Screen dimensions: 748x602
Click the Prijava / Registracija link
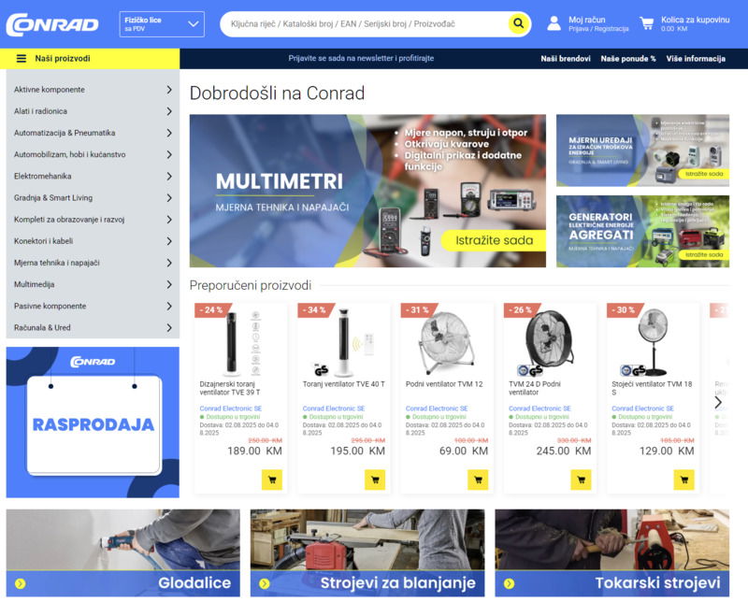tap(598, 29)
